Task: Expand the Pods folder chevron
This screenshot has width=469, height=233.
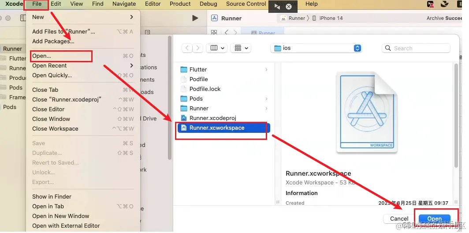Action: (266, 98)
